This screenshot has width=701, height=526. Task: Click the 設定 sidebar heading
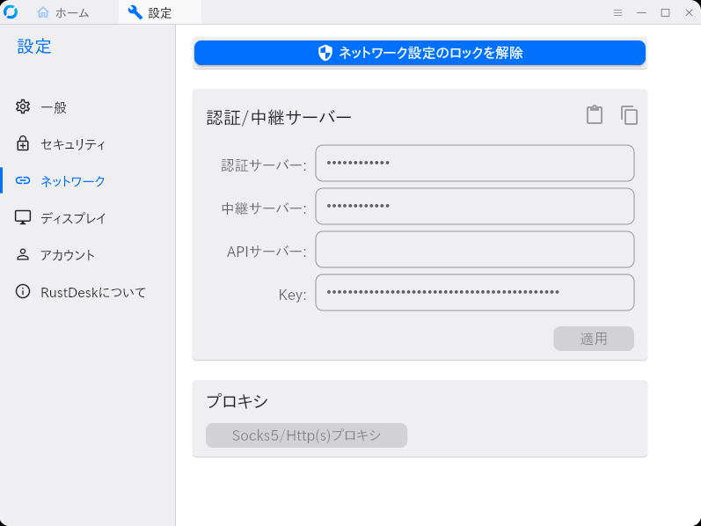click(x=34, y=47)
